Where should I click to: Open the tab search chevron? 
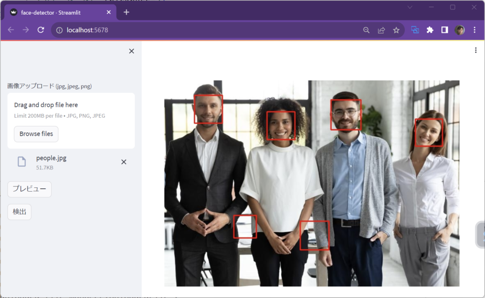coord(410,7)
